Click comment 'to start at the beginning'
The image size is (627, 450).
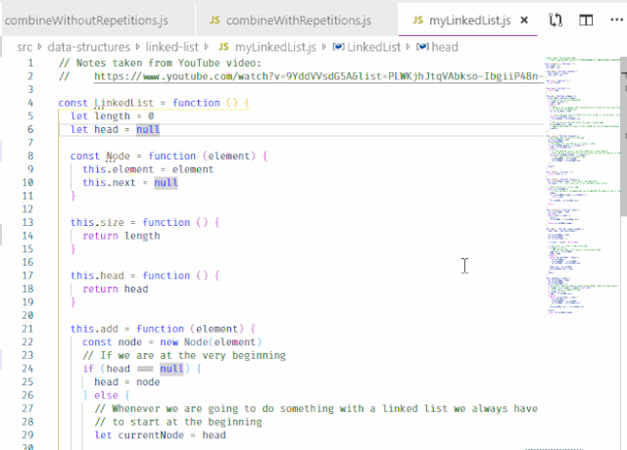178,422
